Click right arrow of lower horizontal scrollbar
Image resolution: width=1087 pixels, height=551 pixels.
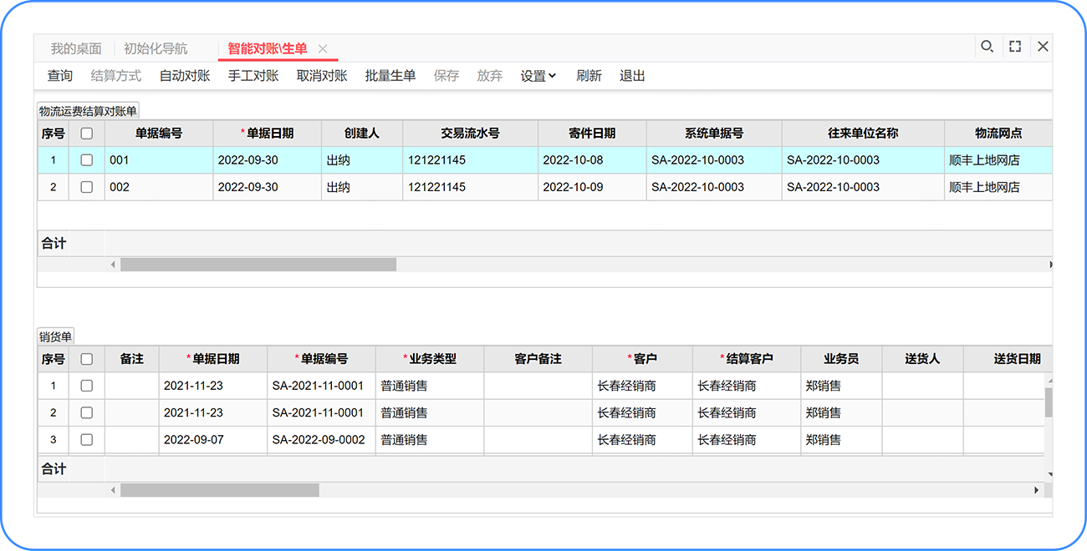[1038, 490]
